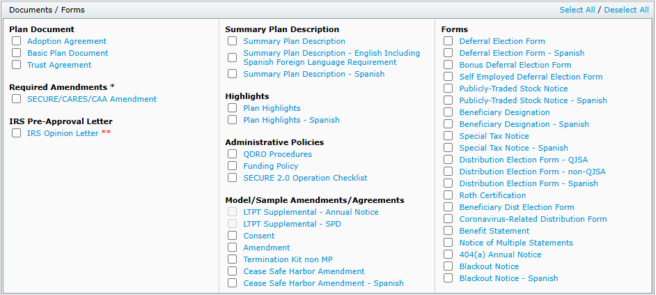Viewport: 656px width, 295px height.
Task: Enable the Blackout Notice checkbox
Action: pos(448,266)
